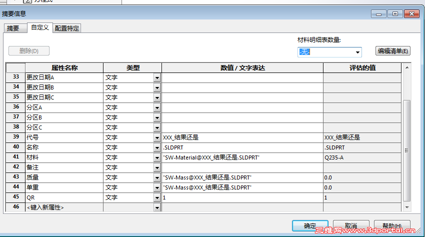Viewport: 425px width, 237px height.
Task: Open type dropdown for 名称 row
Action: click(x=157, y=148)
